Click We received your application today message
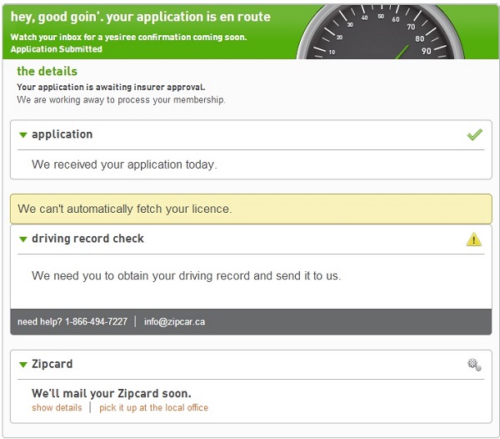 click(124, 164)
